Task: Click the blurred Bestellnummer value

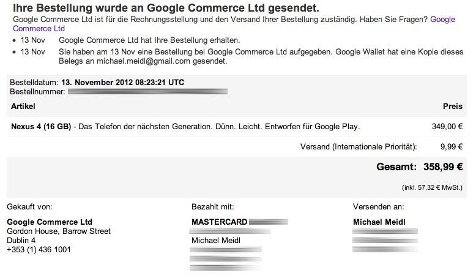Action: pos(147,91)
